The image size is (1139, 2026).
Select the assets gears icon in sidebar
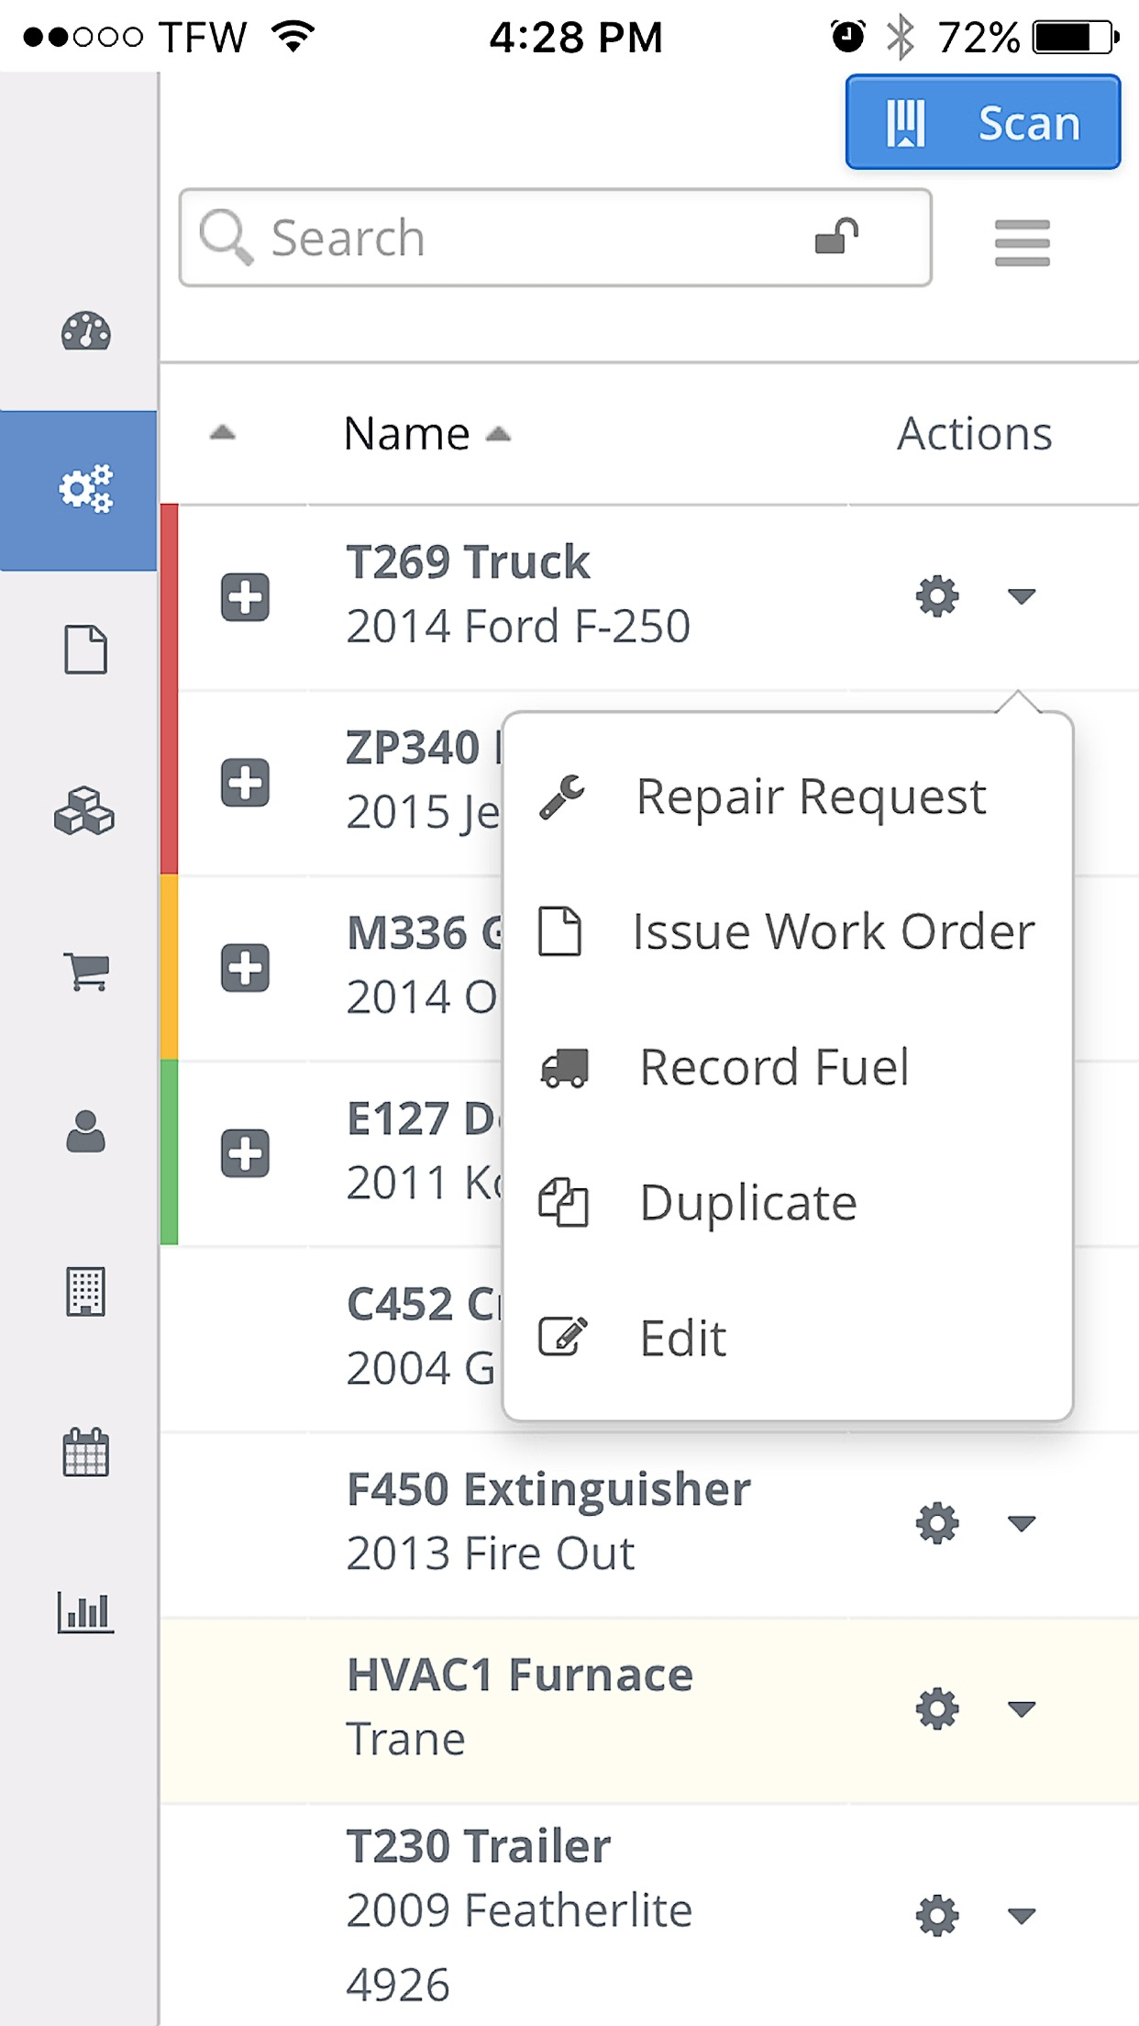[85, 489]
